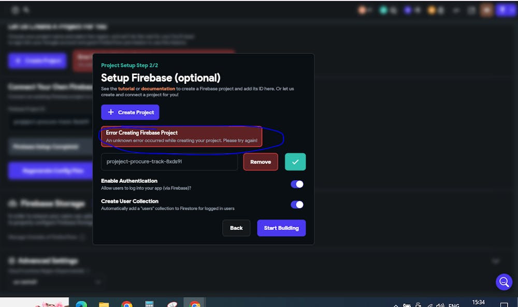Click the Project Setup Step 2/2 label
This screenshot has height=307, width=518.
tap(129, 65)
